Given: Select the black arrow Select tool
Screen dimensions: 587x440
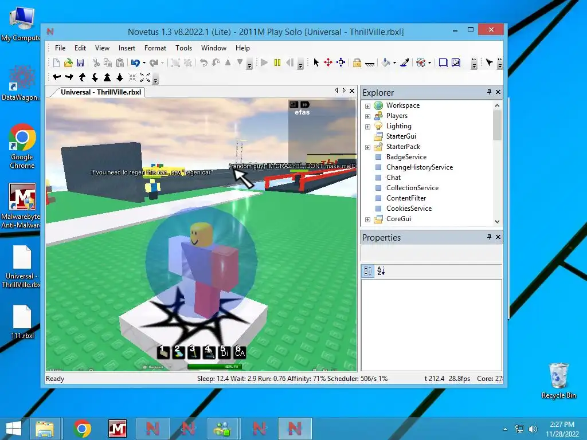Looking at the screenshot, I should pos(316,62).
